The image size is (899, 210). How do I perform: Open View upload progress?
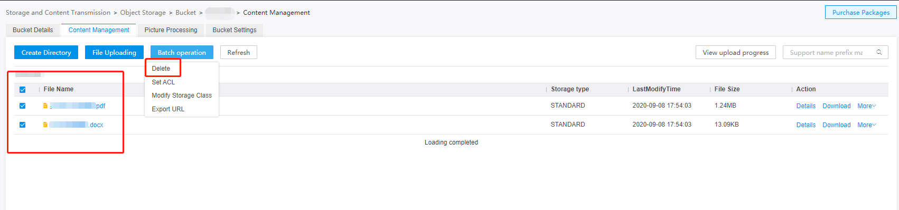click(x=736, y=52)
